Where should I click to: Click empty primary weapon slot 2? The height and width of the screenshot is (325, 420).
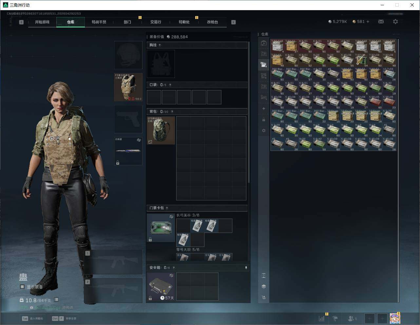[113, 291]
